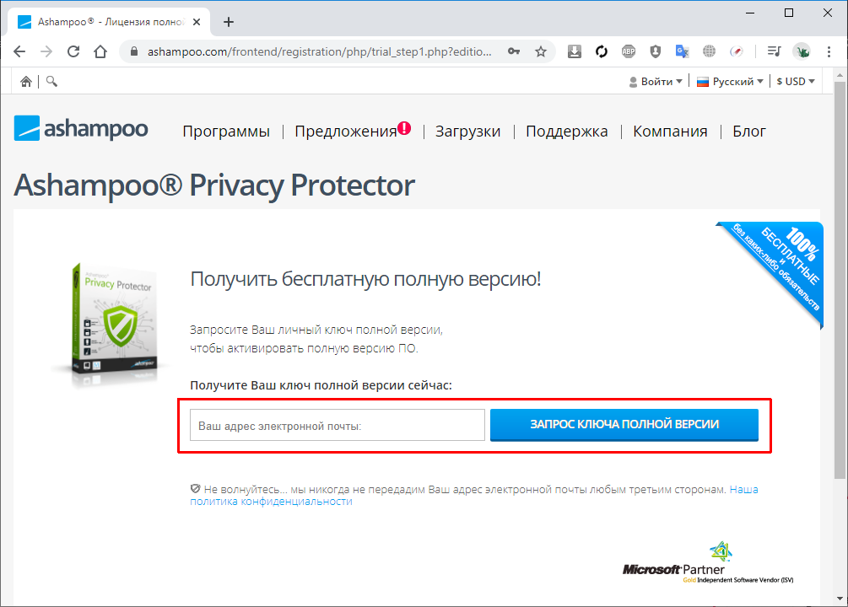Open the Google Translate extension

(682, 51)
